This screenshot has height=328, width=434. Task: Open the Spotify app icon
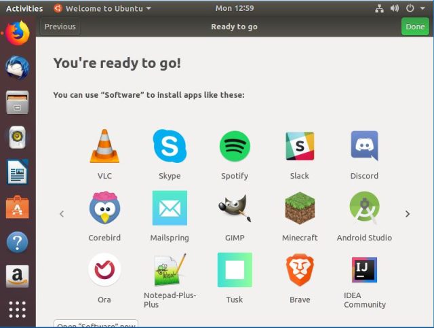pos(235,146)
